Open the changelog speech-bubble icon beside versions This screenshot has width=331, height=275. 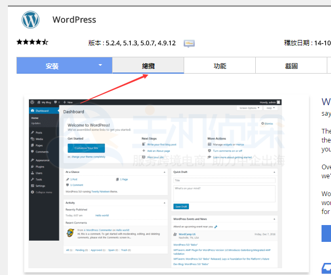click(189, 44)
